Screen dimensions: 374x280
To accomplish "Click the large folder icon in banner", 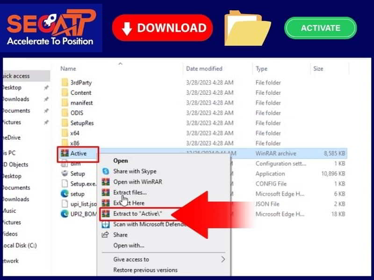I will pos(247,28).
